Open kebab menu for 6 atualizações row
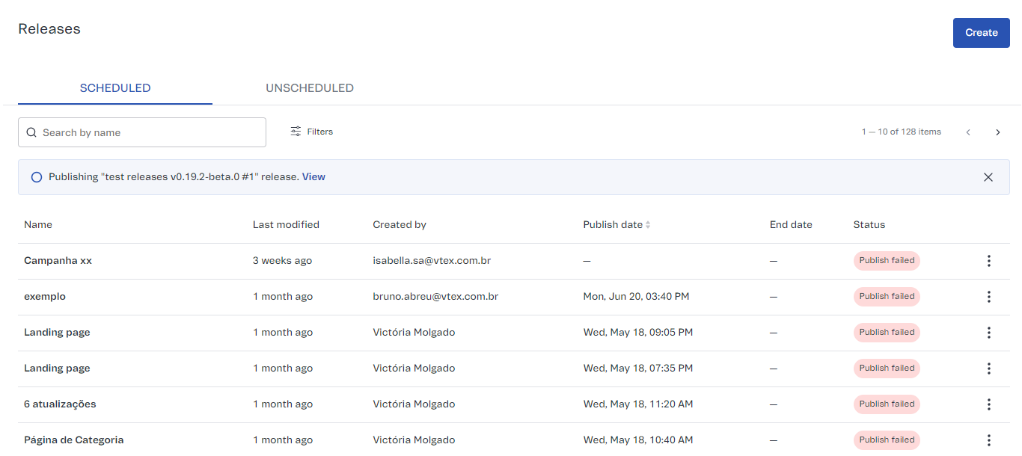Screen dimensions: 1022x456 click(988, 404)
